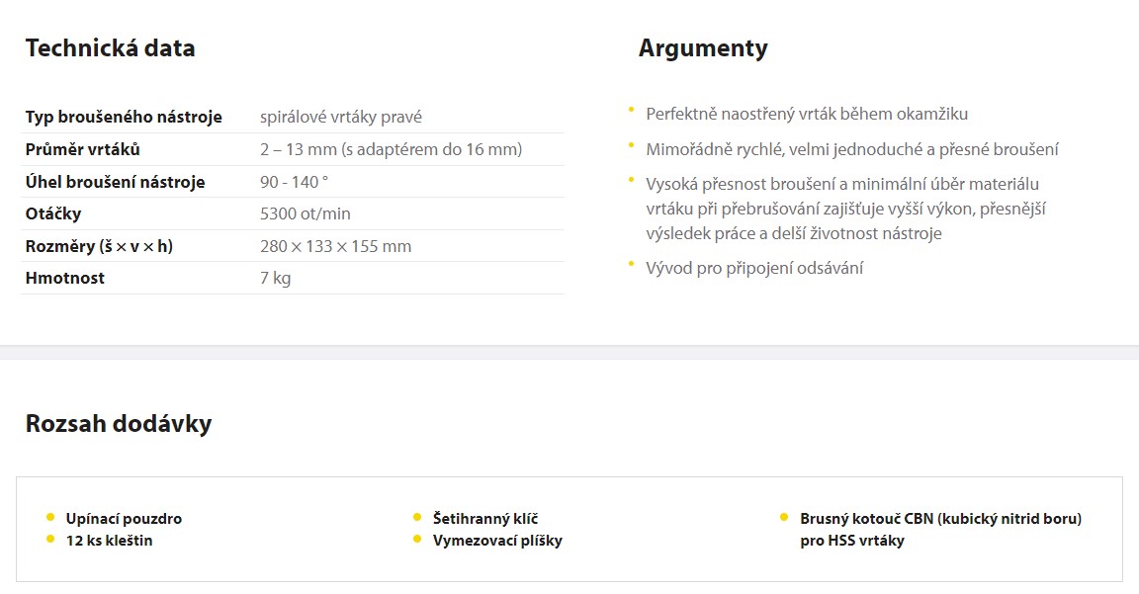Click the Vývod pro připojení odsávání item
The height and width of the screenshot is (594, 1139).
(x=754, y=269)
